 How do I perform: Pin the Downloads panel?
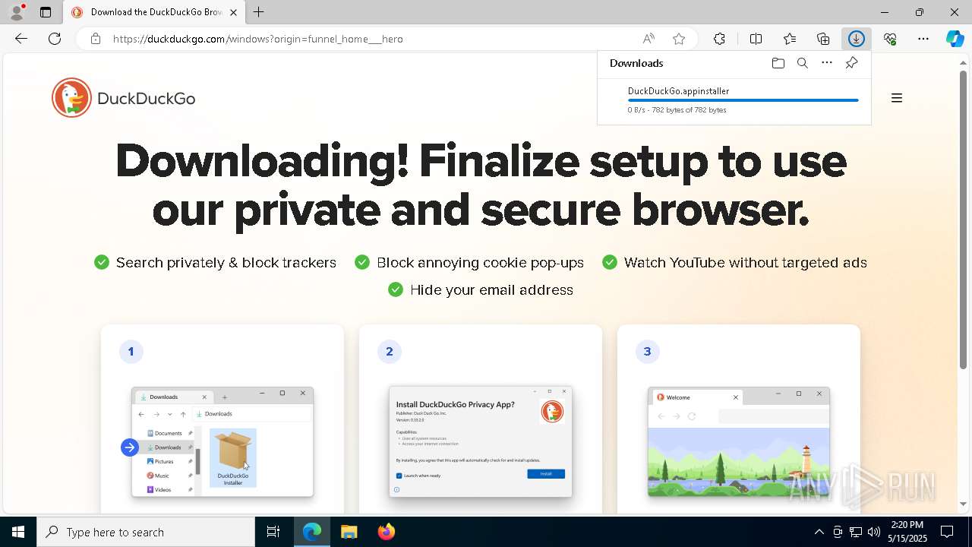point(851,63)
